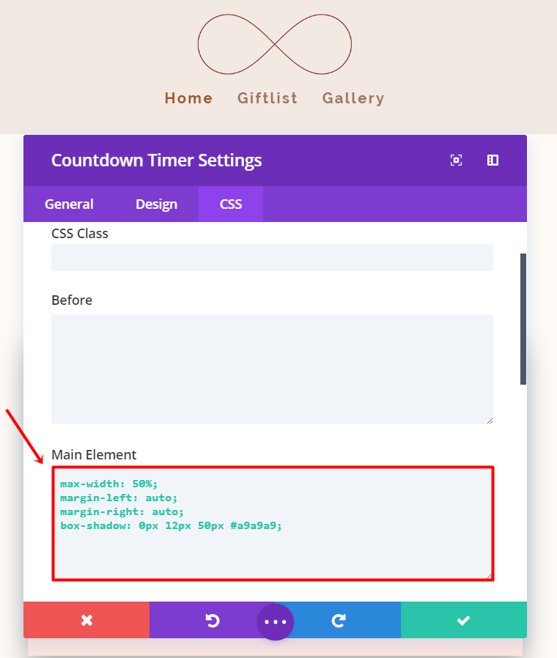
Task: Redo the change using the blue button
Action: (x=339, y=621)
